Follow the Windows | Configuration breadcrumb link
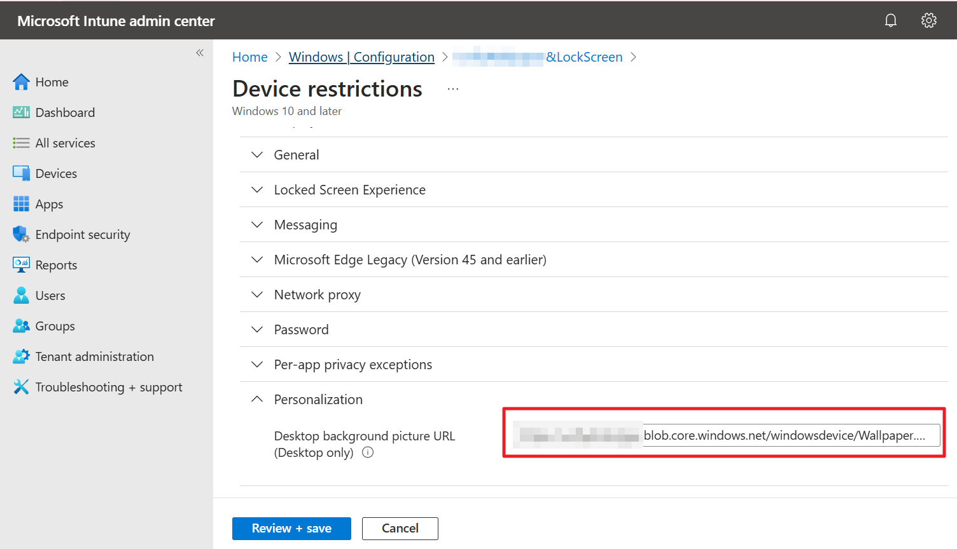 361,57
